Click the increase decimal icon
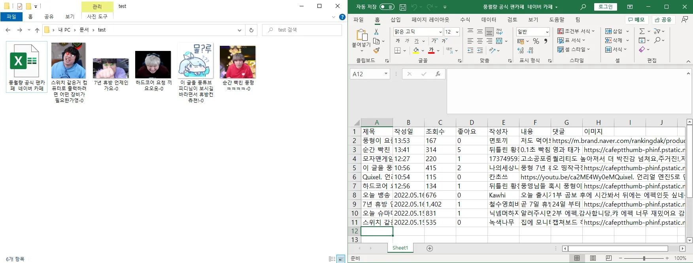 click(521, 50)
